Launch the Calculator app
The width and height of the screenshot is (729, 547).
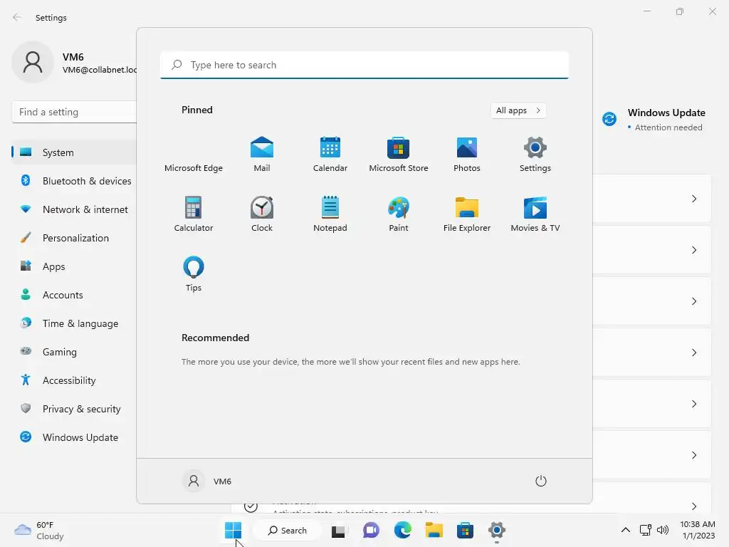pos(194,214)
